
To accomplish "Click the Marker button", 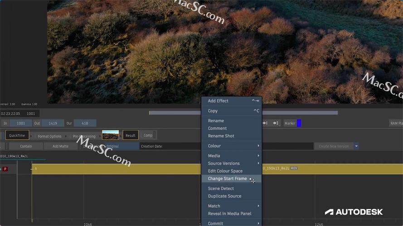I will [290, 123].
